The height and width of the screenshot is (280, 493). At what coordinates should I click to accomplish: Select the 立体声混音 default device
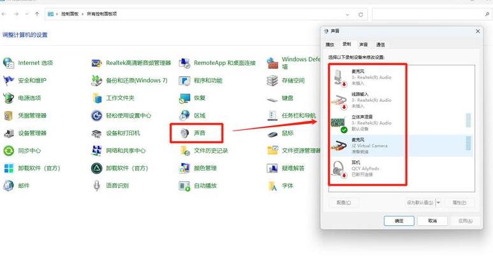pos(401,123)
